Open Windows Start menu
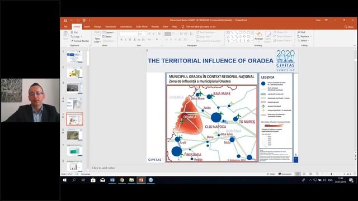Screen dimensions: 358x201 [65, 180]
